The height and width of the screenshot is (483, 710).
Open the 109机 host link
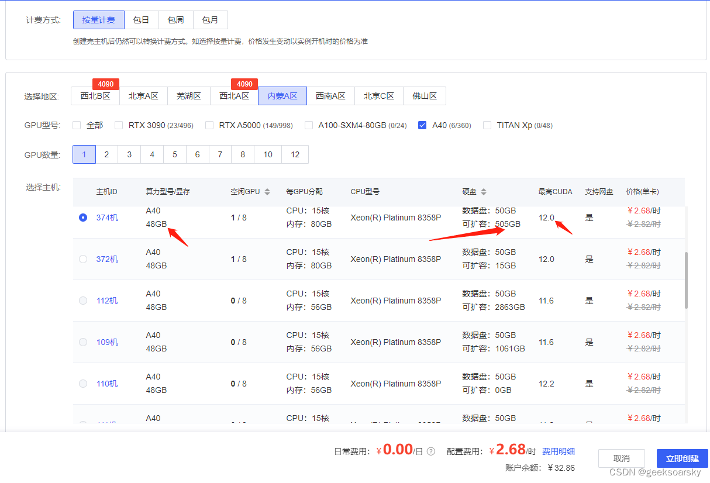[107, 342]
